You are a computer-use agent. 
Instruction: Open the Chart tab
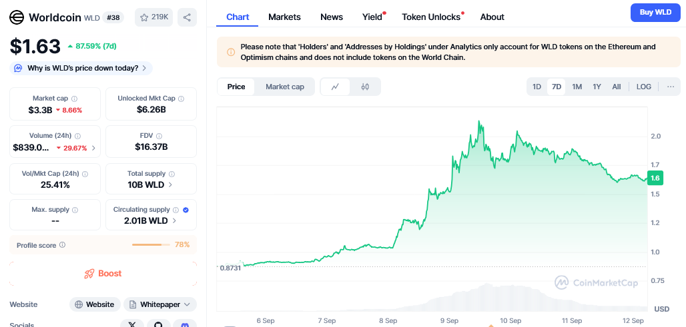238,17
